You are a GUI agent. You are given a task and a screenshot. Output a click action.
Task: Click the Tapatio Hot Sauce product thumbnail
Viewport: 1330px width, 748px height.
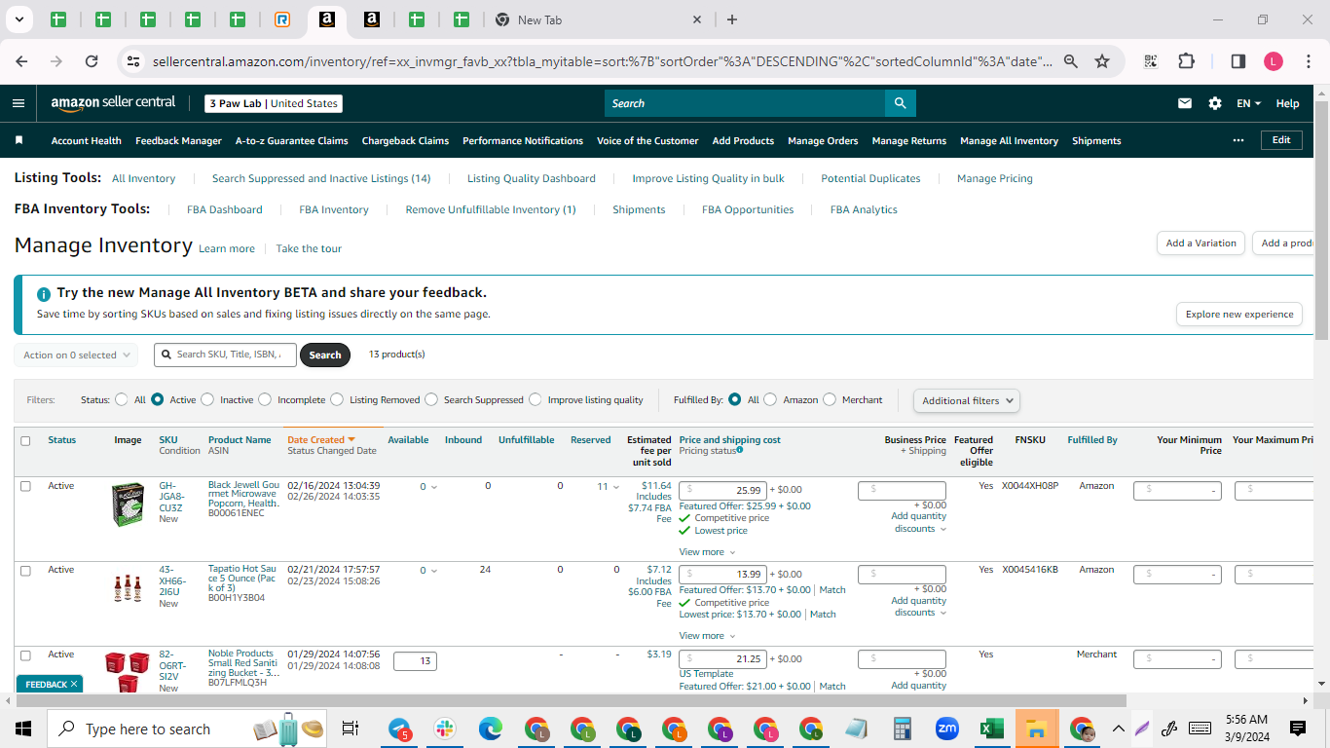click(128, 589)
